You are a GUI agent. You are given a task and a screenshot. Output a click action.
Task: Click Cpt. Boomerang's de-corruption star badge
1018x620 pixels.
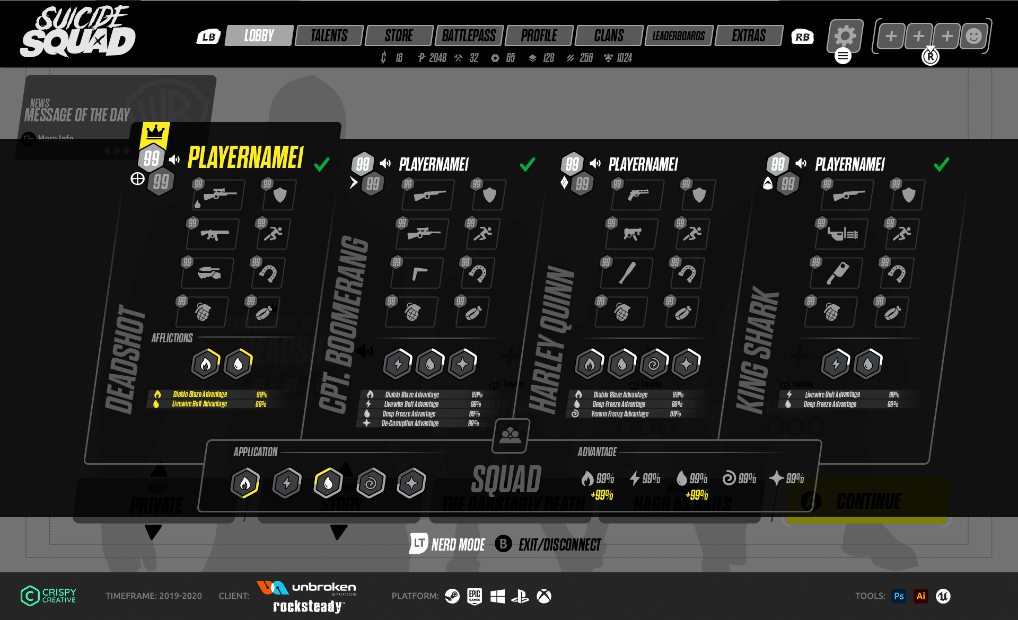tap(462, 364)
